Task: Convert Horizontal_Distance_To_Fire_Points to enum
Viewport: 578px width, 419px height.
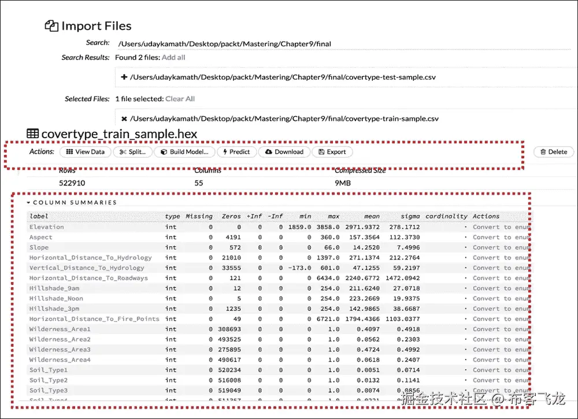Action: click(501, 319)
